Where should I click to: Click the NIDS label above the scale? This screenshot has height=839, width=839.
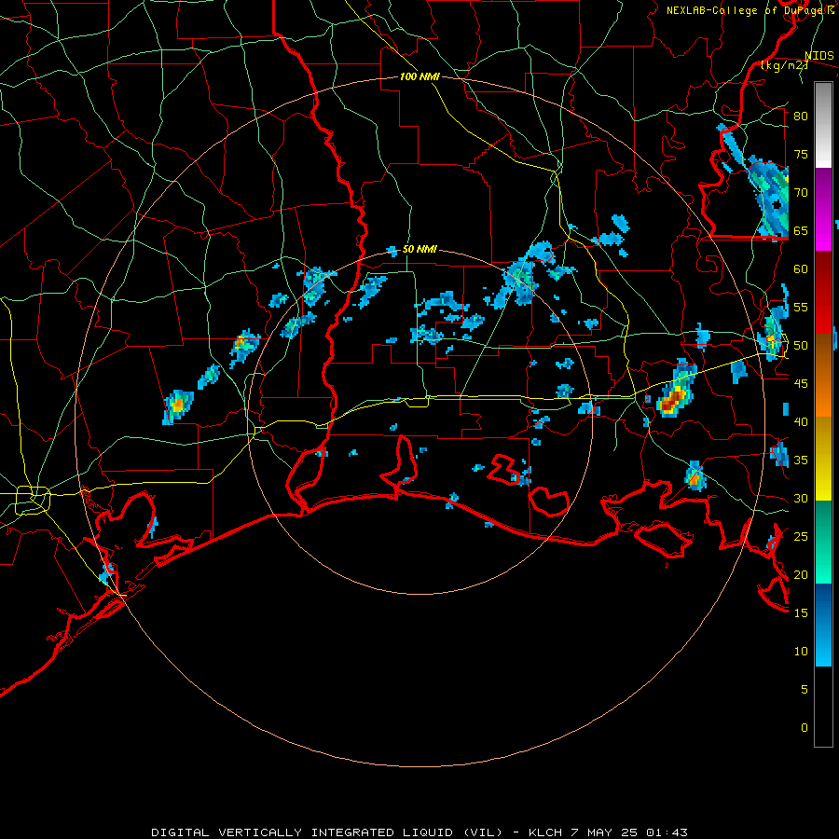819,55
